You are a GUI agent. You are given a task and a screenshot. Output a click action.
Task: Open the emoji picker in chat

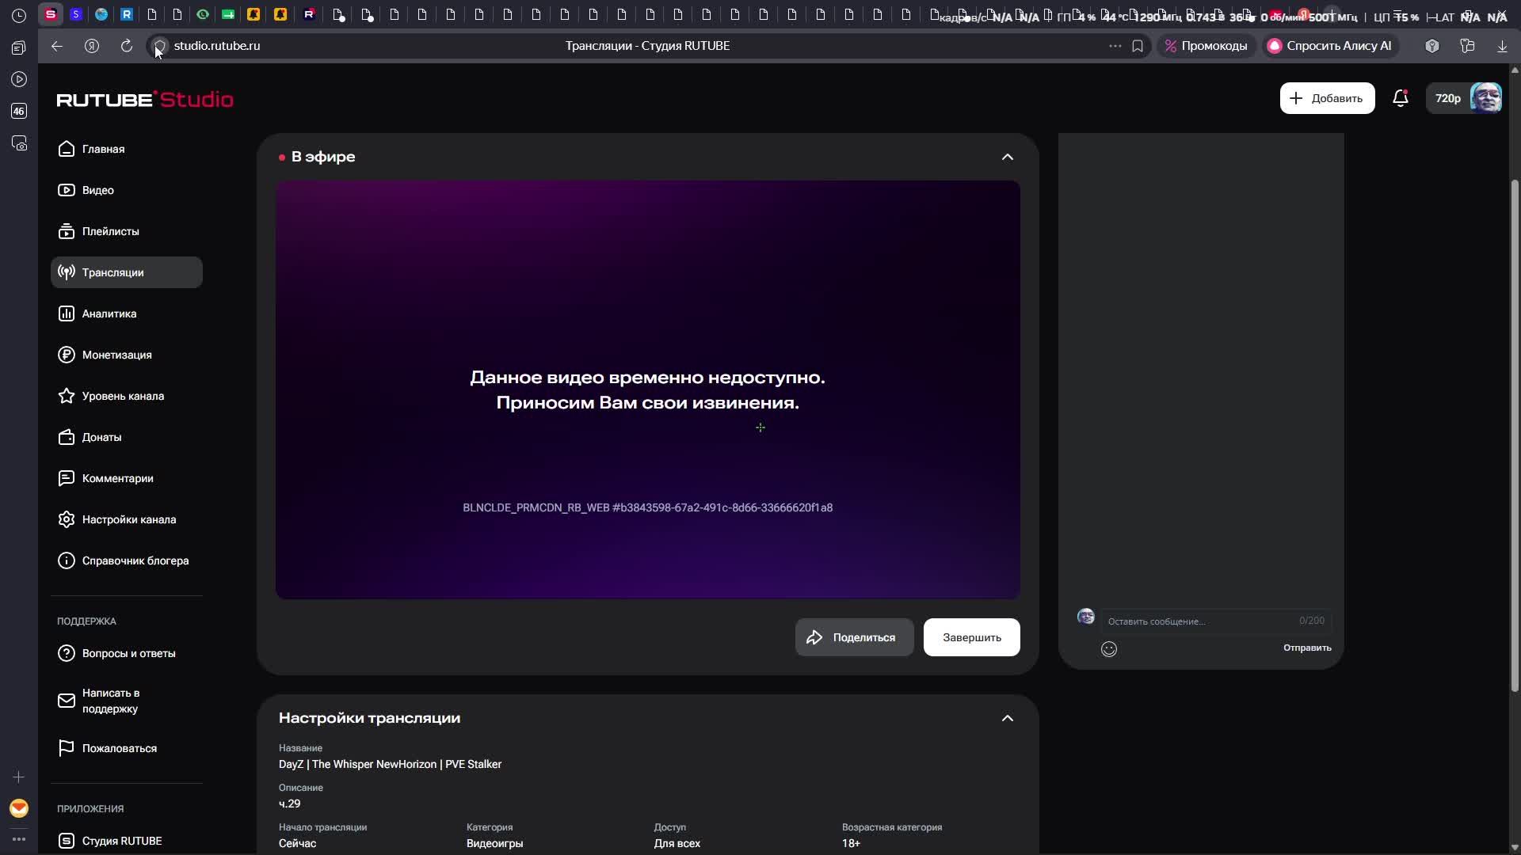pos(1109,649)
